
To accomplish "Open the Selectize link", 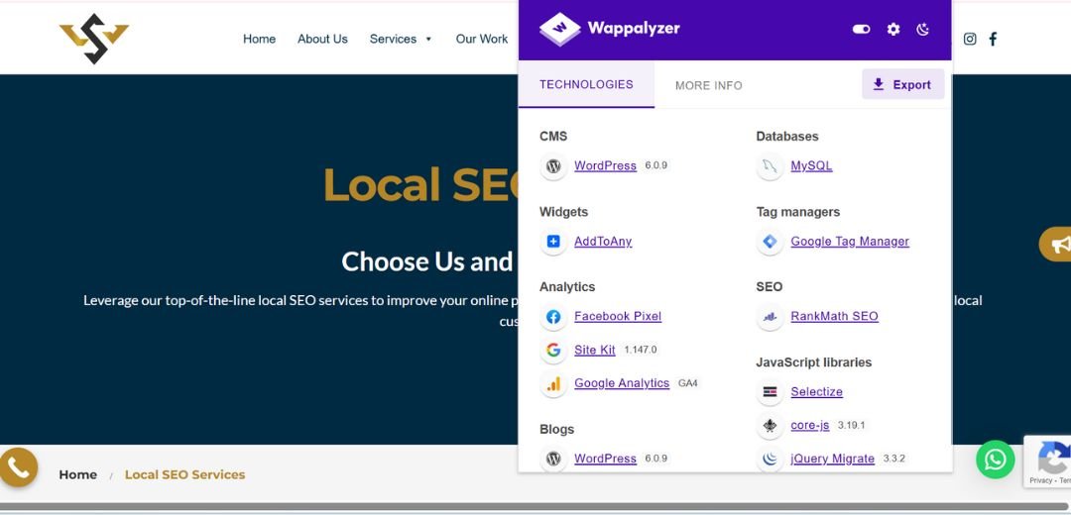I will [x=817, y=391].
